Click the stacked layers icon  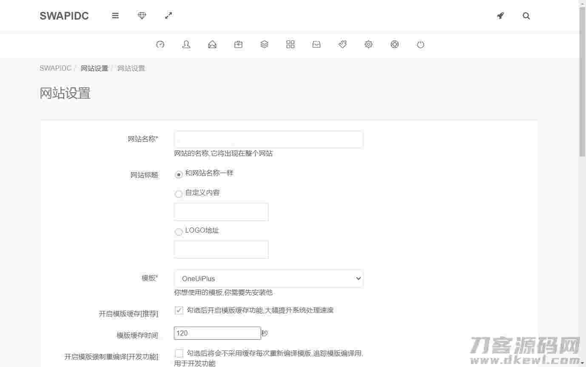(x=264, y=44)
